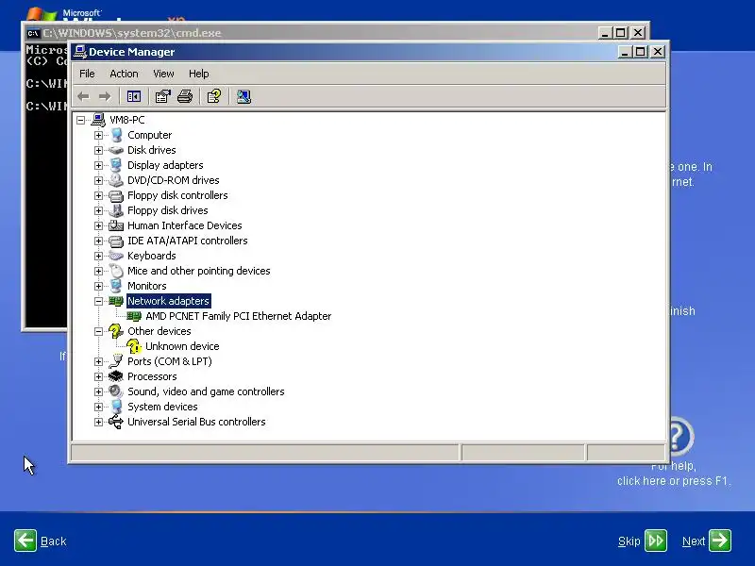
Task: Click the Network adapters card icon
Action: point(116,301)
